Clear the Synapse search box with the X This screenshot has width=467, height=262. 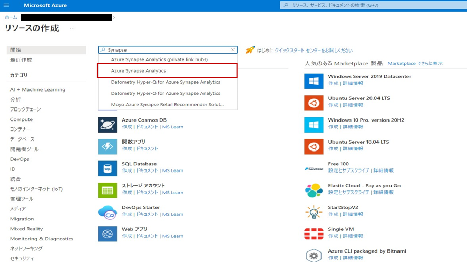(x=233, y=50)
